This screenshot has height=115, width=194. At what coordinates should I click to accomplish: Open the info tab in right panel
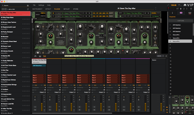point(172,12)
